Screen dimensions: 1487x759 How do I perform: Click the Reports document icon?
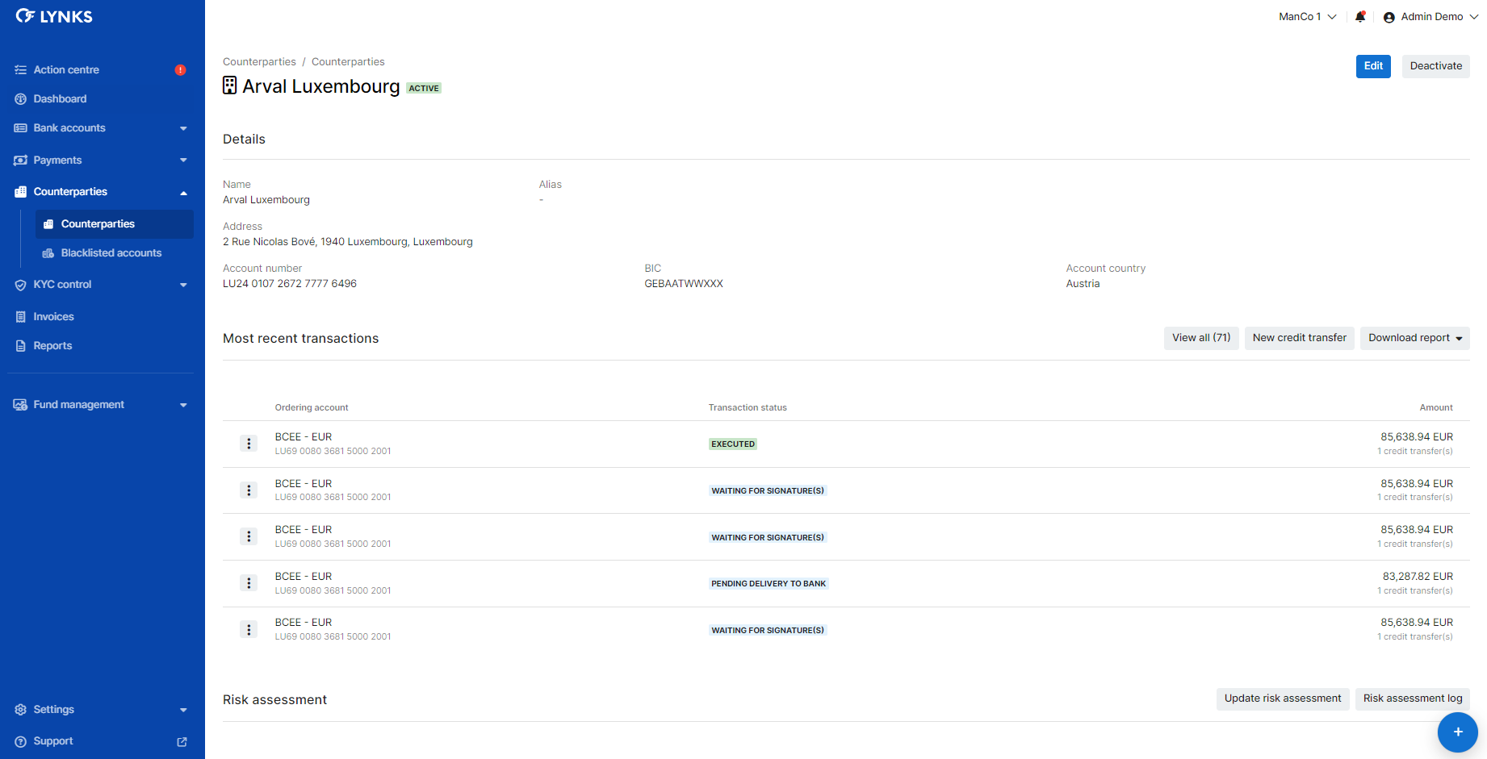[21, 346]
